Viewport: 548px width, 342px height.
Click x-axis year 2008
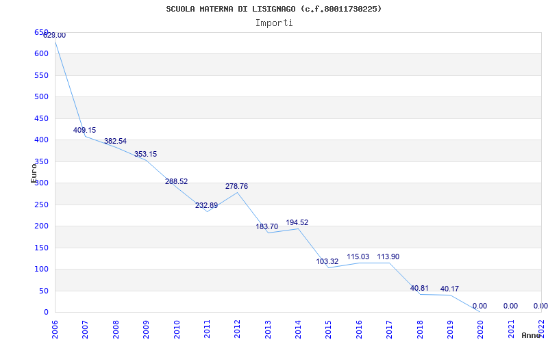pyautogui.click(x=116, y=330)
